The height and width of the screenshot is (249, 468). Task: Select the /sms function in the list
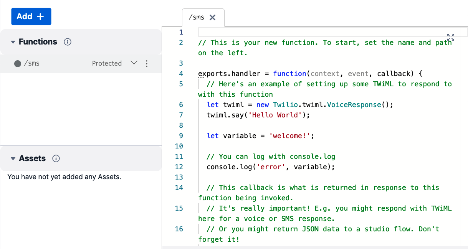pyautogui.click(x=32, y=64)
